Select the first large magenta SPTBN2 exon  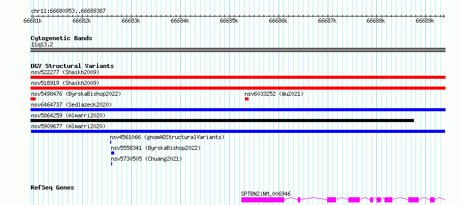tap(263, 200)
